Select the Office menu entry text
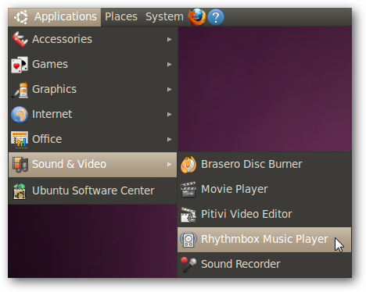Screen dimensions: 366x292 (x=47, y=139)
